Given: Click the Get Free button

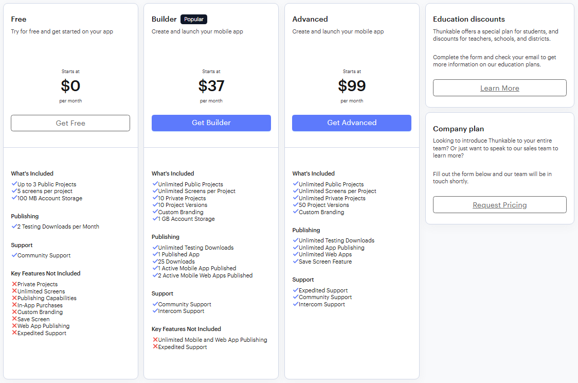Looking at the screenshot, I should 70,123.
